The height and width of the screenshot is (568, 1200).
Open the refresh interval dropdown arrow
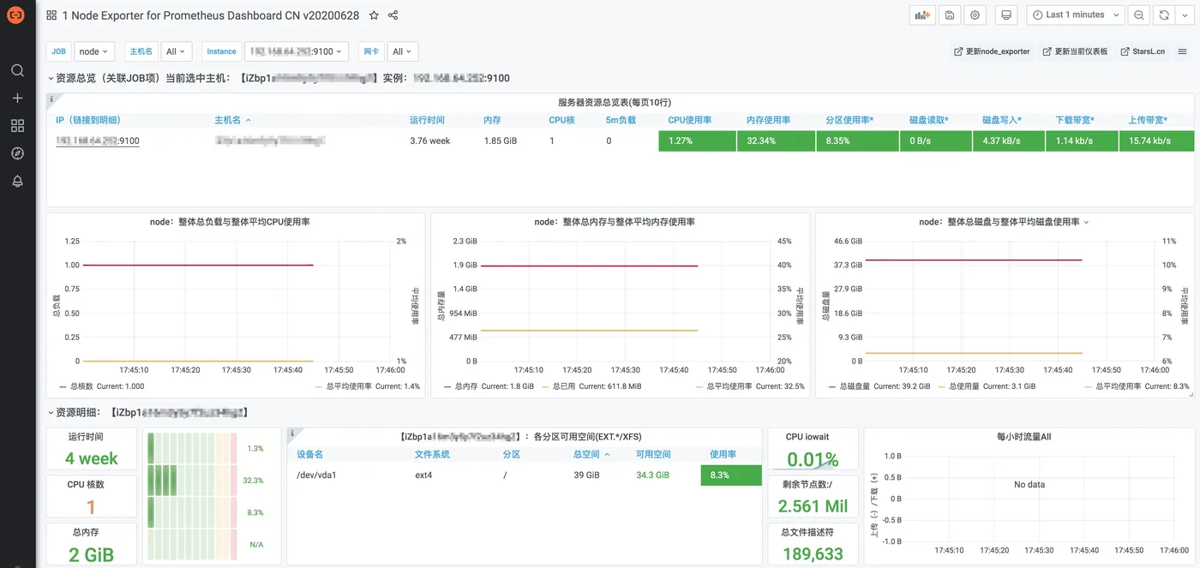pos(1183,15)
